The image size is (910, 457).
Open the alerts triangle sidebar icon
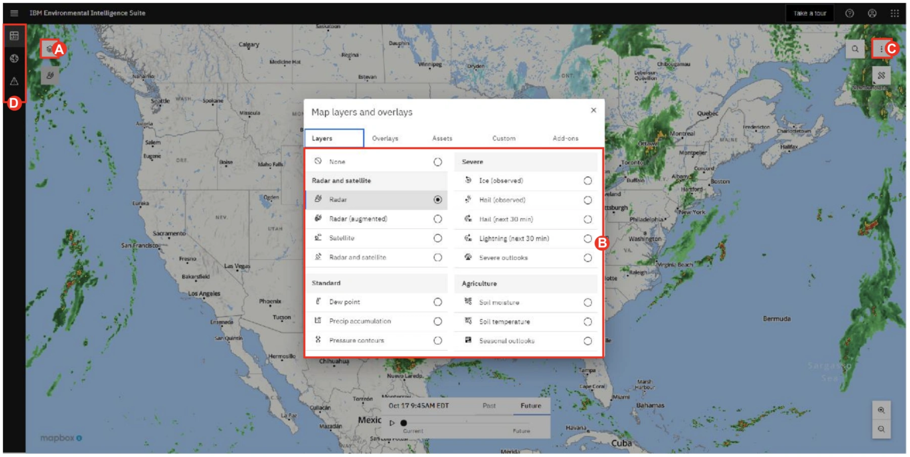[14, 81]
